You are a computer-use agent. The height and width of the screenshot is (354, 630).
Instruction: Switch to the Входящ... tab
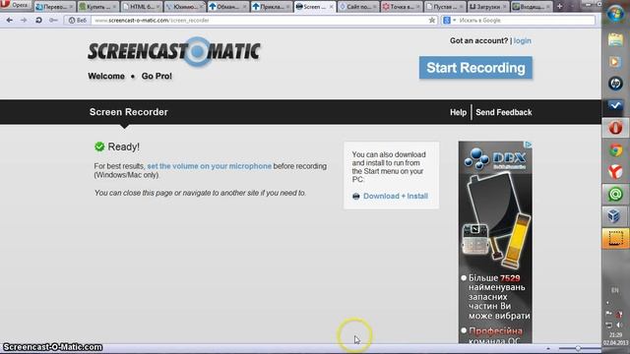pyautogui.click(x=532, y=7)
